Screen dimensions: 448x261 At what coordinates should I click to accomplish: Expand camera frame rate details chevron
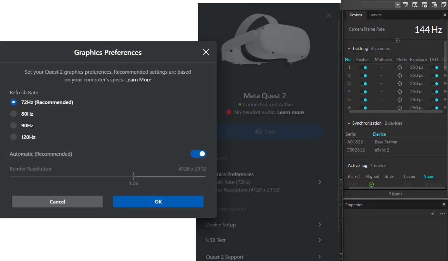[x=397, y=41]
